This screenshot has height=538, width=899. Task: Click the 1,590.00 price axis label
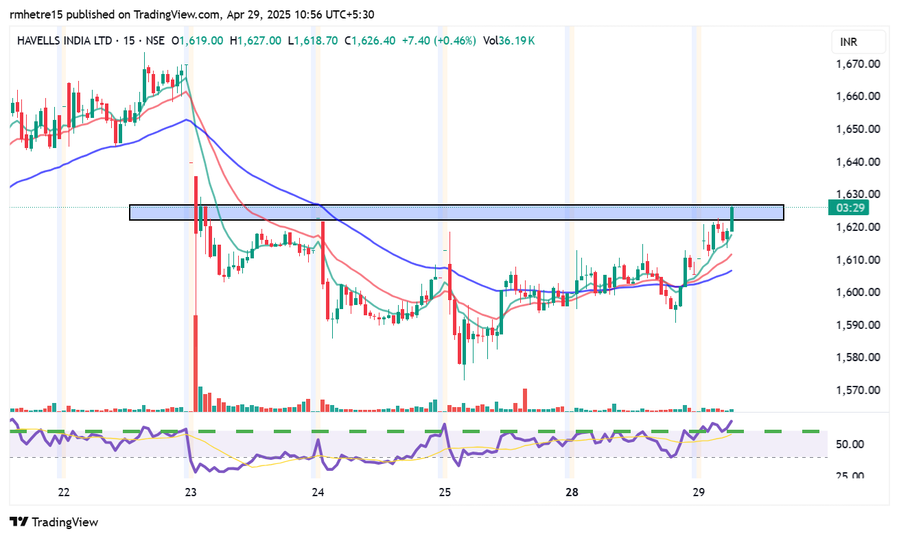pos(858,324)
